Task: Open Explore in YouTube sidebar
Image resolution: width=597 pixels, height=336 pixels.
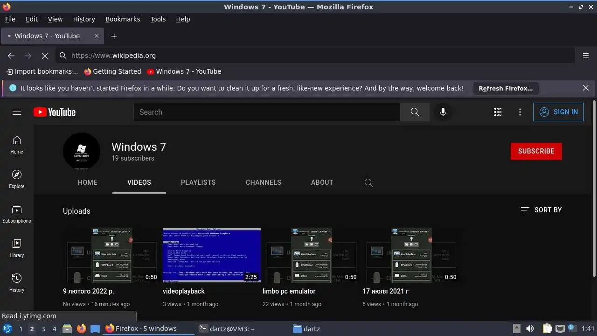Action: [x=17, y=179]
